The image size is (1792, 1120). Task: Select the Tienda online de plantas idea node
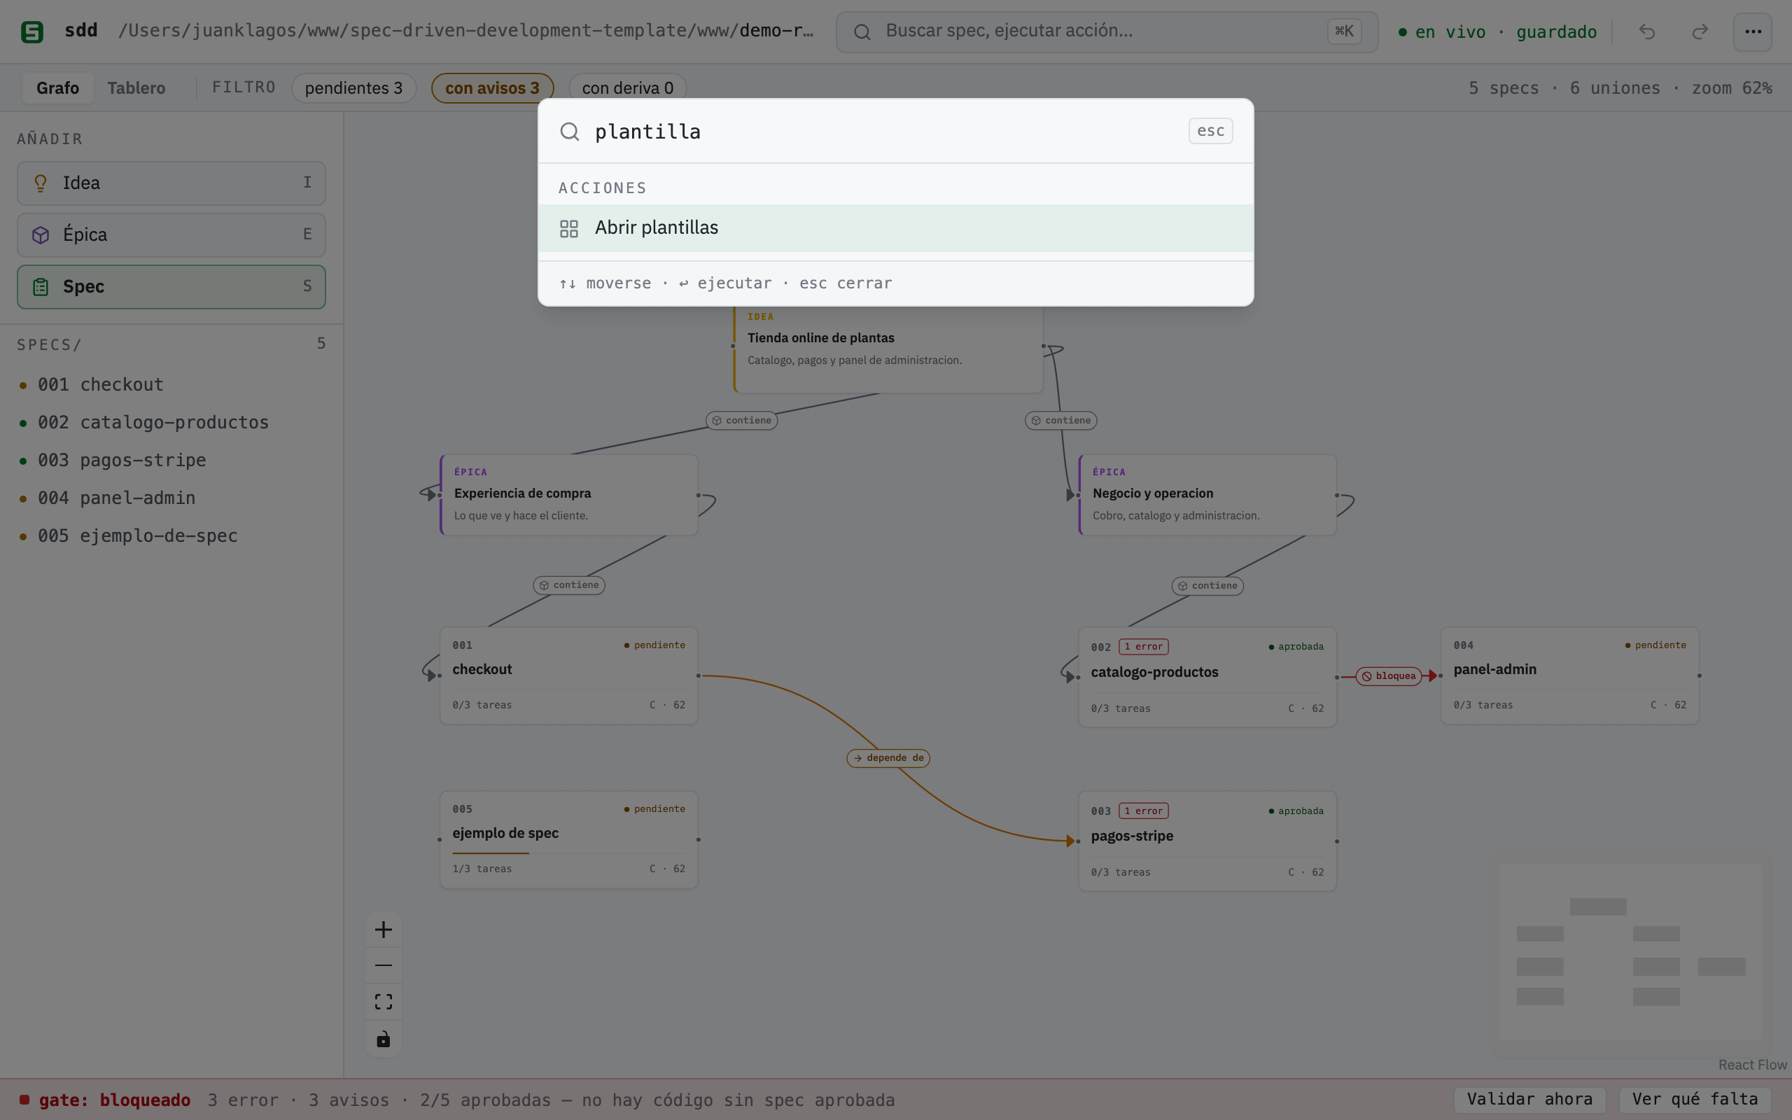pyautogui.click(x=888, y=348)
